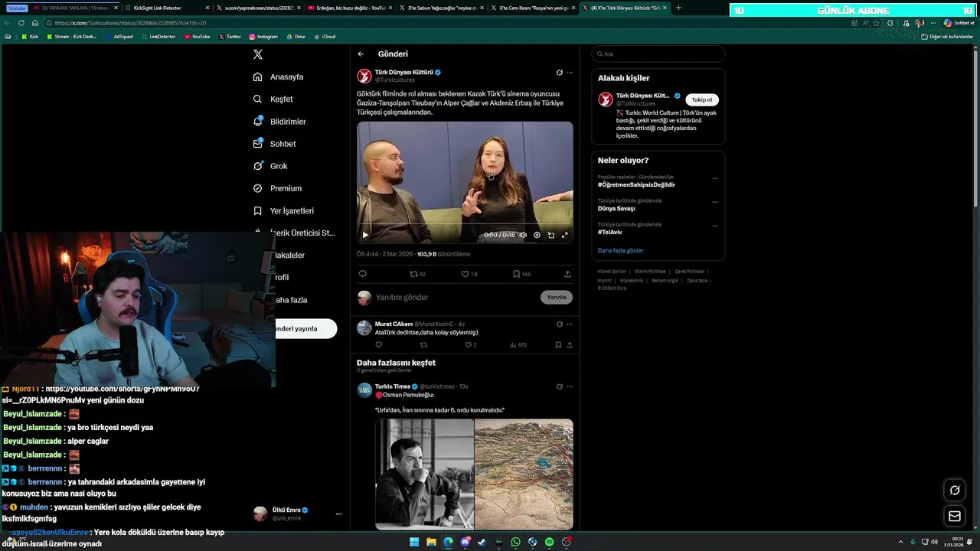This screenshot has height=551, width=980.
Task: Mute the video volume icon
Action: coord(523,235)
